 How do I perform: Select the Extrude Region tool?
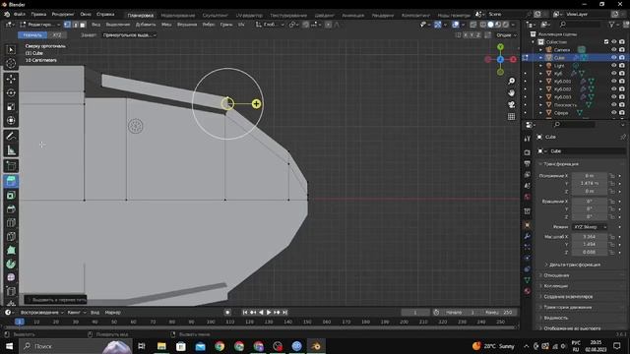tap(11, 181)
